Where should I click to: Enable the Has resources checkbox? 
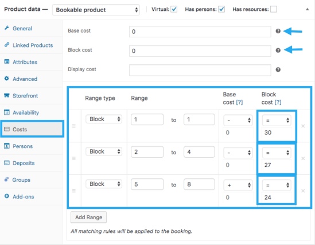coord(274,9)
